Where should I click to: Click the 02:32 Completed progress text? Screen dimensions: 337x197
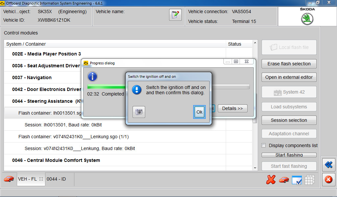click(x=106, y=94)
